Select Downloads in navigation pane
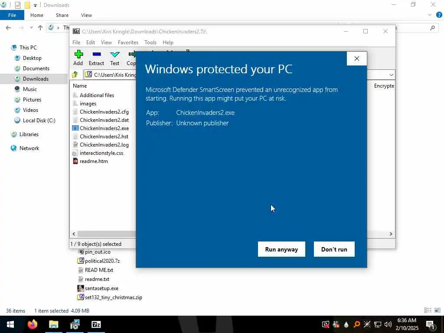Screen dimensions: 444x333 [36, 79]
